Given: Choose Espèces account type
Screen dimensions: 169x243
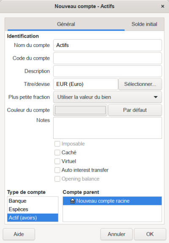Looking at the screenshot, I should (33, 210).
